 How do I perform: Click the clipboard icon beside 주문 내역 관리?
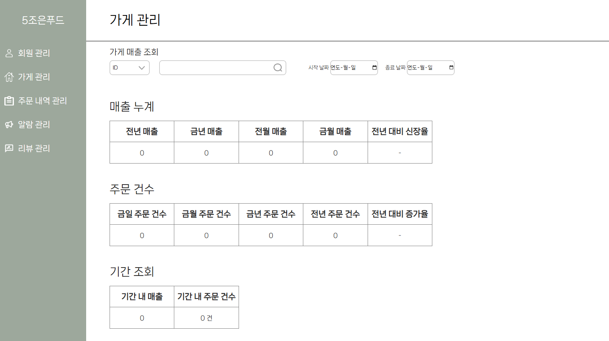coord(9,101)
